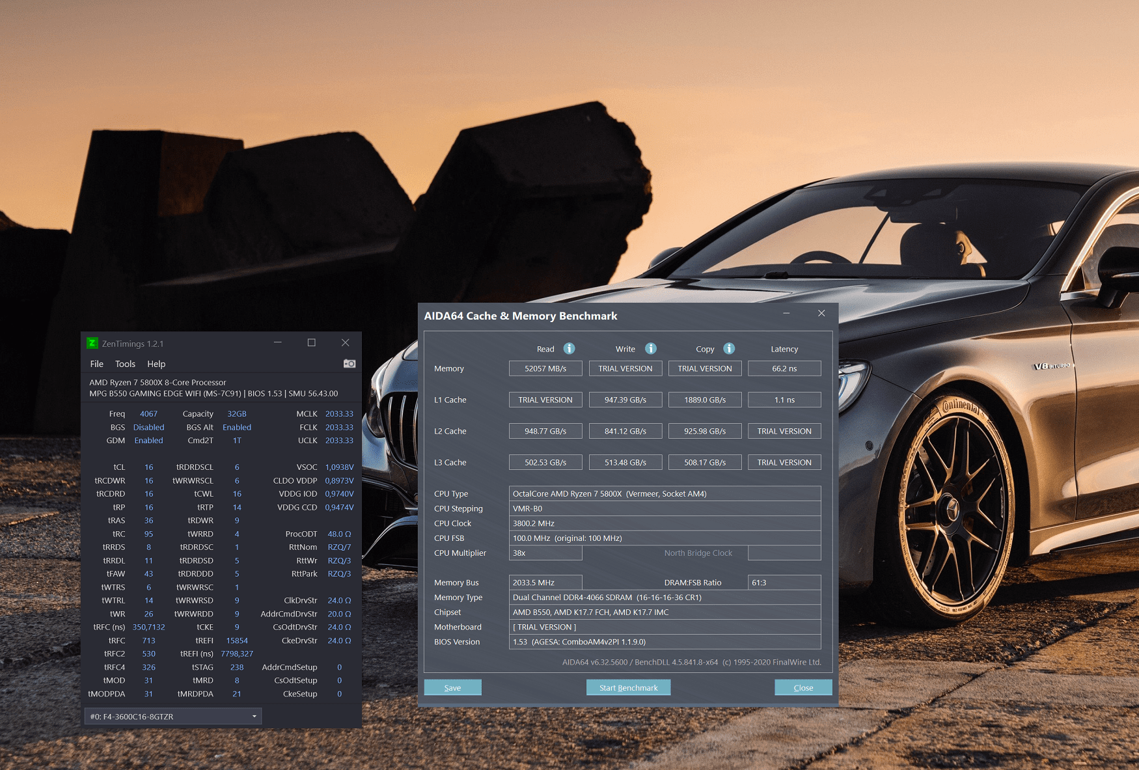Click the AddrCmdDrvStr value 20.0 Ω

tap(339, 614)
